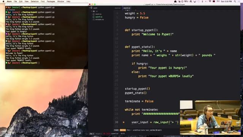Click the '*BURPS* loudly' print line
243x137 pixels.
(x=166, y=76)
